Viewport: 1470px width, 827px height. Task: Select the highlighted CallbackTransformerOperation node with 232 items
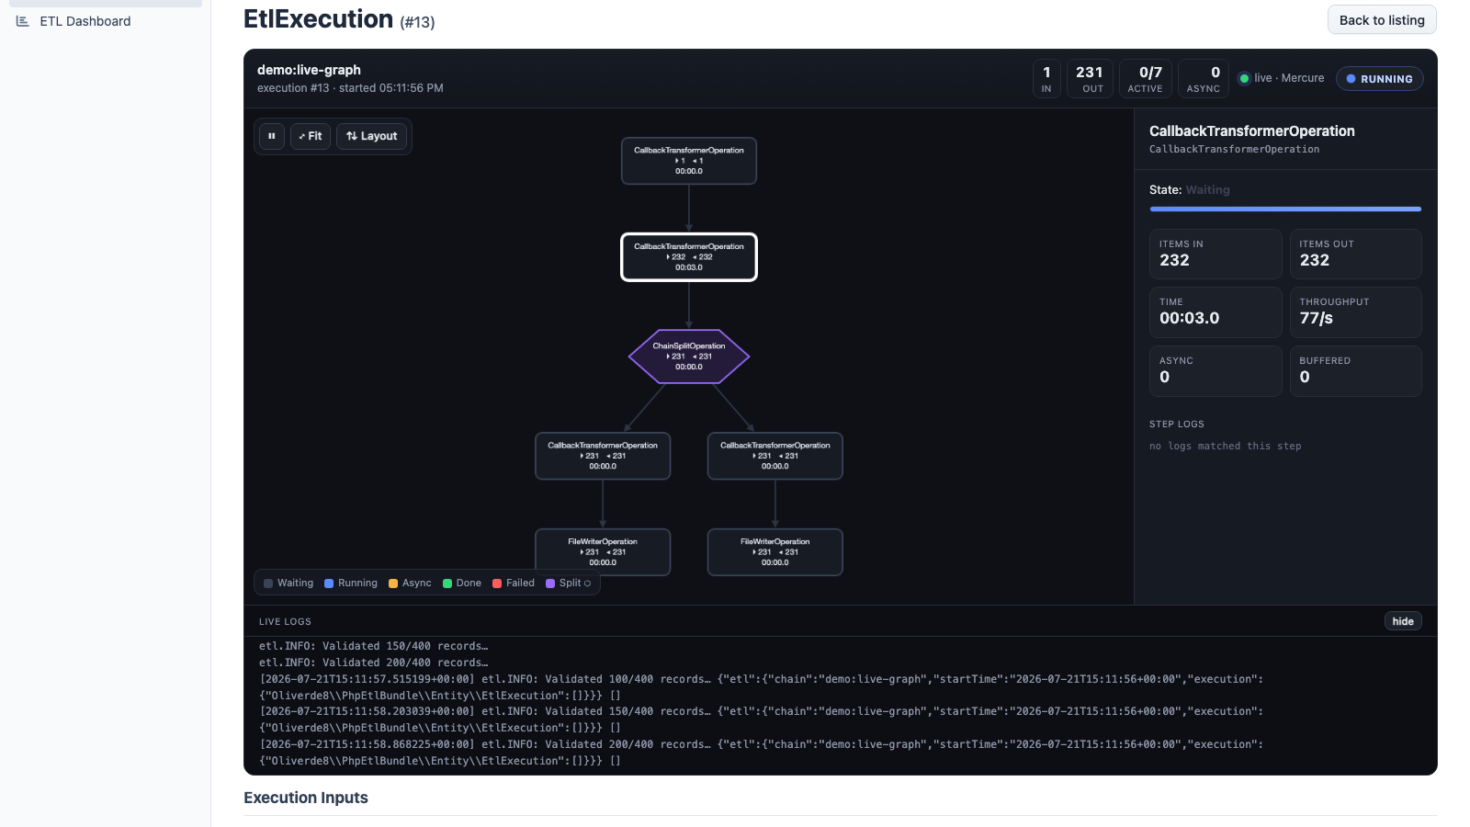pyautogui.click(x=689, y=257)
